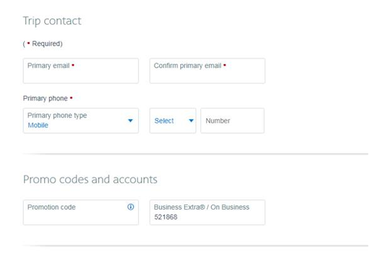
Task: Click the Trip contact heading
Action: click(52, 21)
